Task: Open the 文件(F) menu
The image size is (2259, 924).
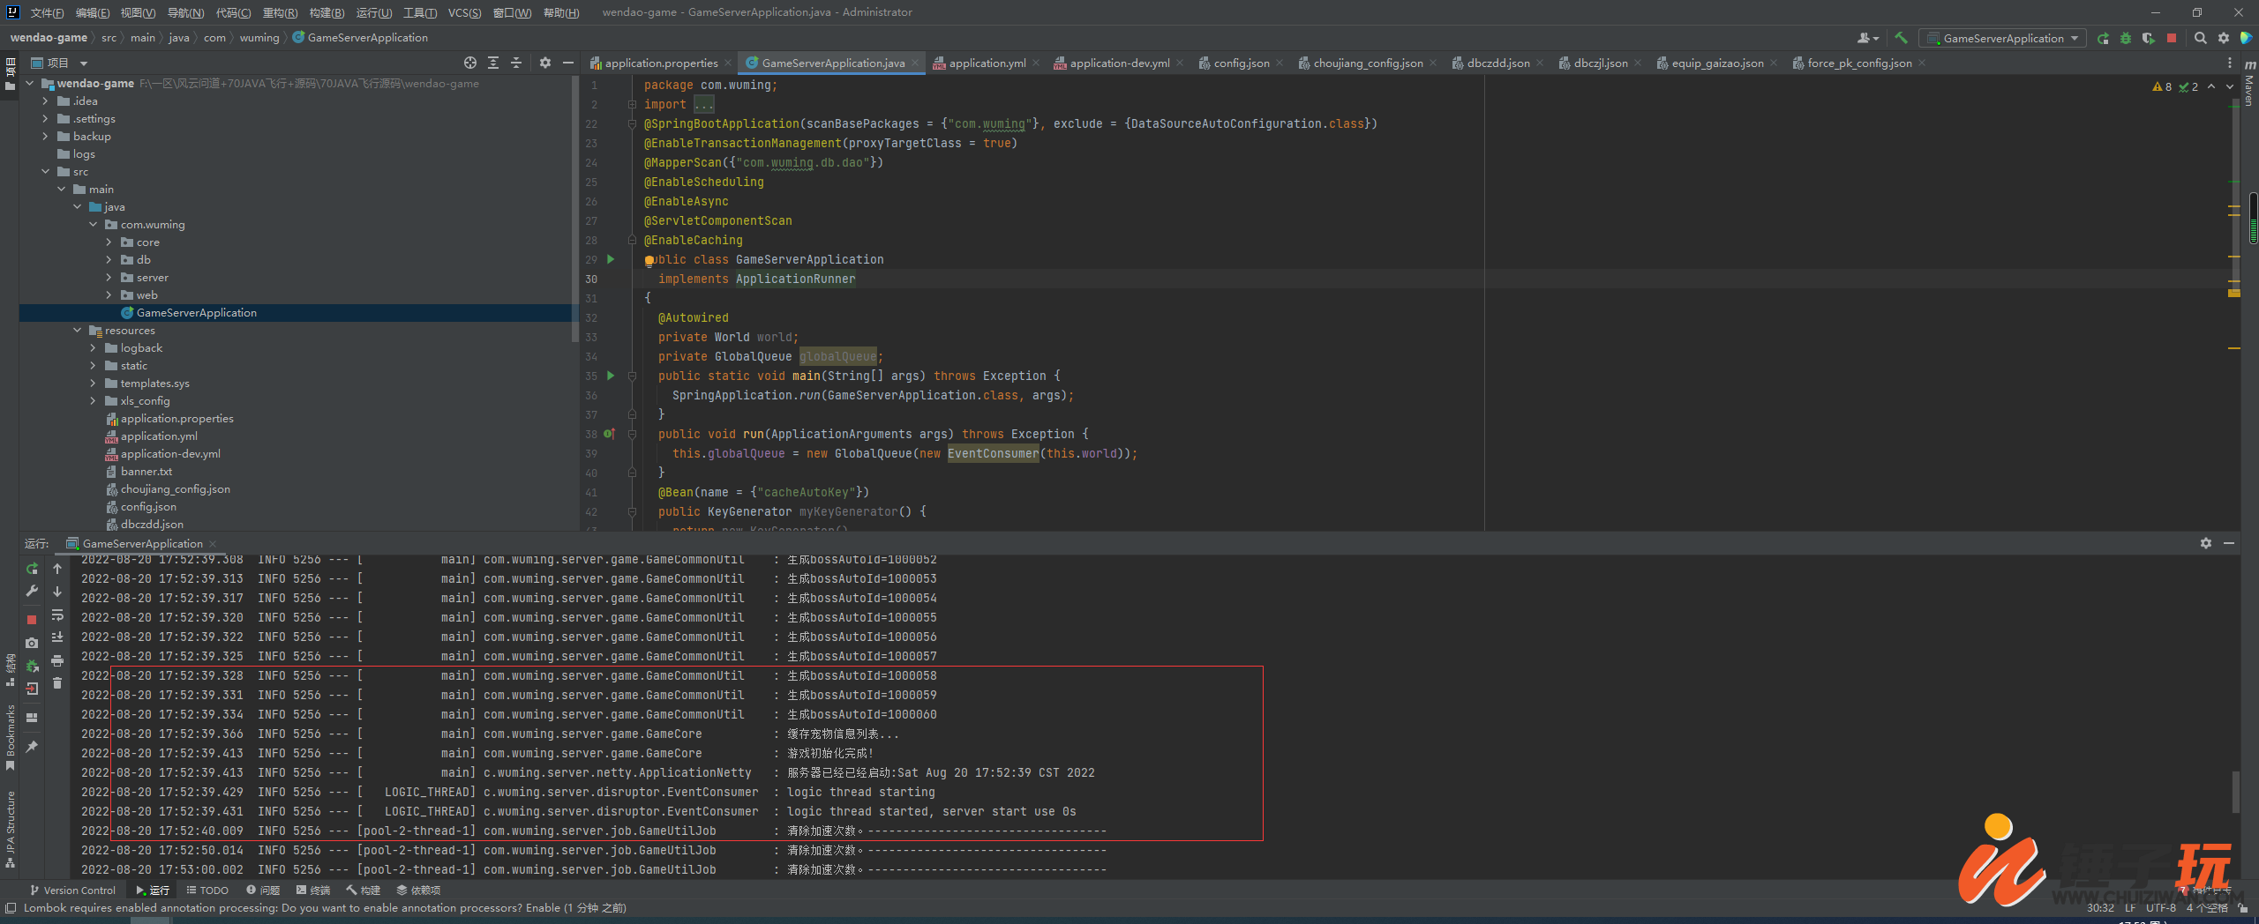Action: pos(47,12)
